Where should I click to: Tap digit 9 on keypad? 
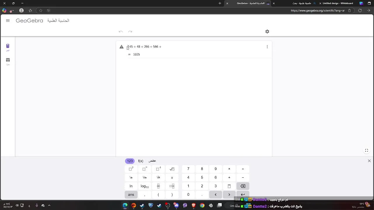(216, 169)
